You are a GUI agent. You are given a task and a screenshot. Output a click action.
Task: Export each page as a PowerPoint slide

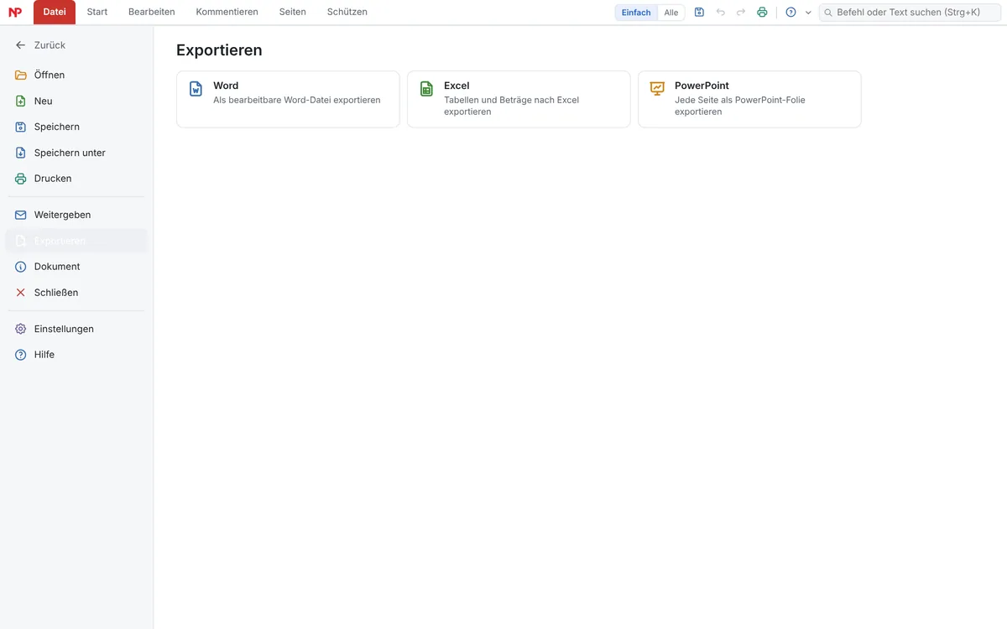click(x=749, y=99)
